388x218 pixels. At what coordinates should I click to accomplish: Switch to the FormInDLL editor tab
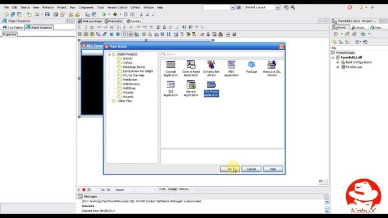pos(114,21)
